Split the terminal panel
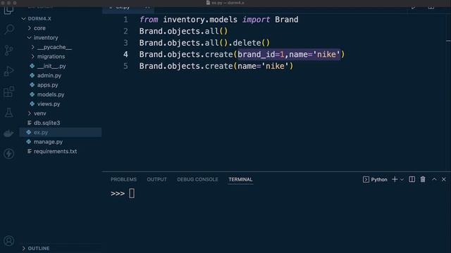This screenshot has width=451, height=253. coord(412,179)
